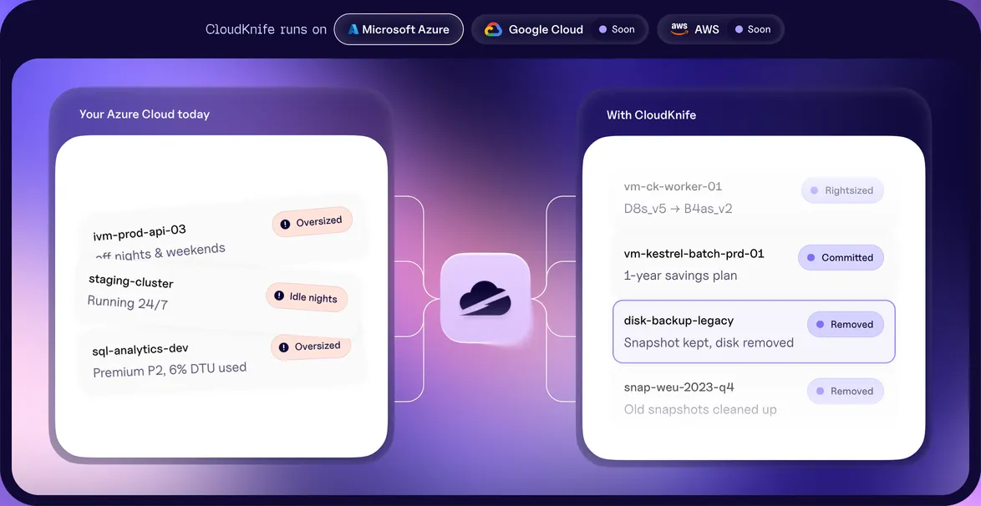
Task: Click the 'With CloudKnife' heading
Action: click(651, 115)
